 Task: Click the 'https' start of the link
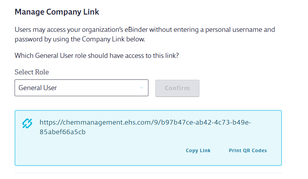coord(48,123)
